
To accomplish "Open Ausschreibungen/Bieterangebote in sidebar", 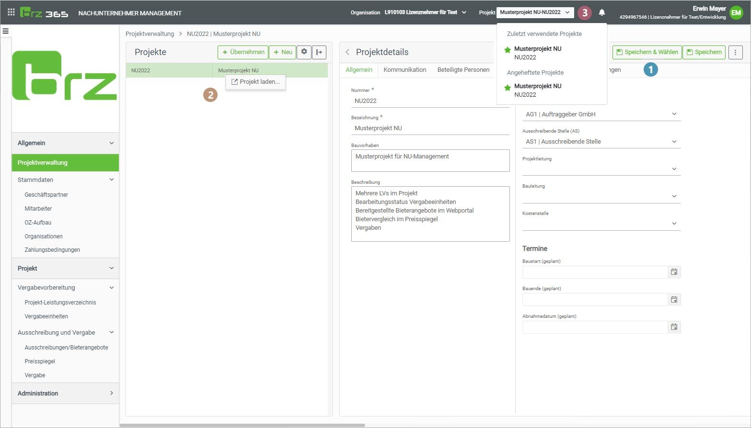I will (67, 348).
